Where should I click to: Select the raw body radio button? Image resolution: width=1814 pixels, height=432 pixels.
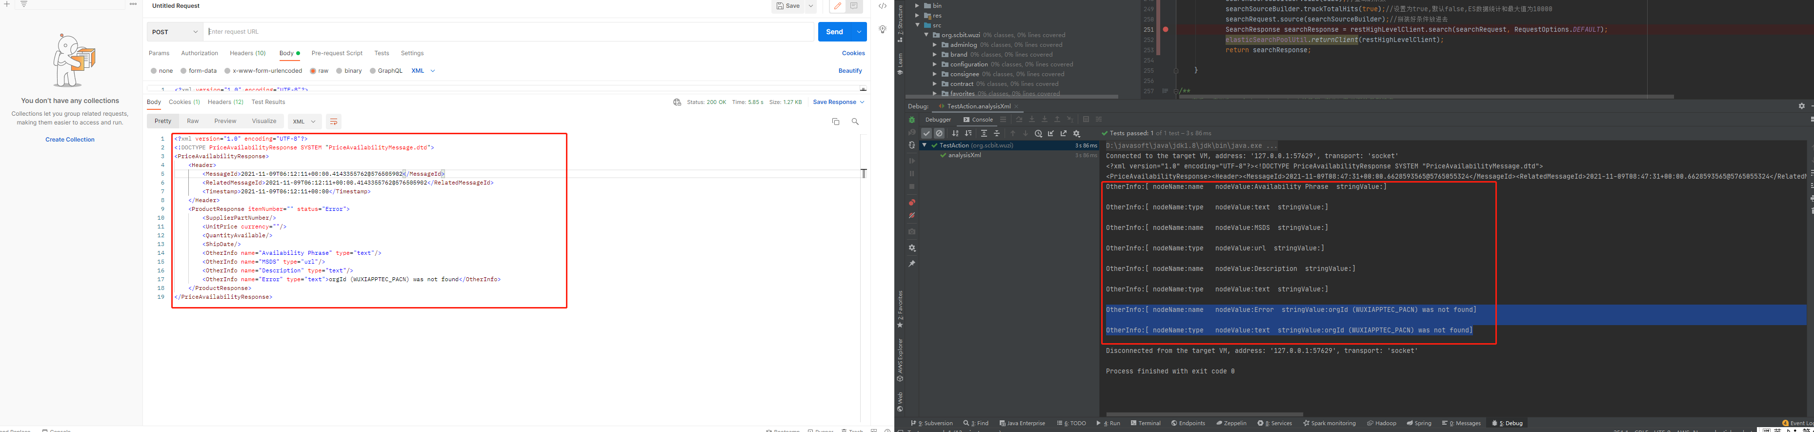pos(313,70)
